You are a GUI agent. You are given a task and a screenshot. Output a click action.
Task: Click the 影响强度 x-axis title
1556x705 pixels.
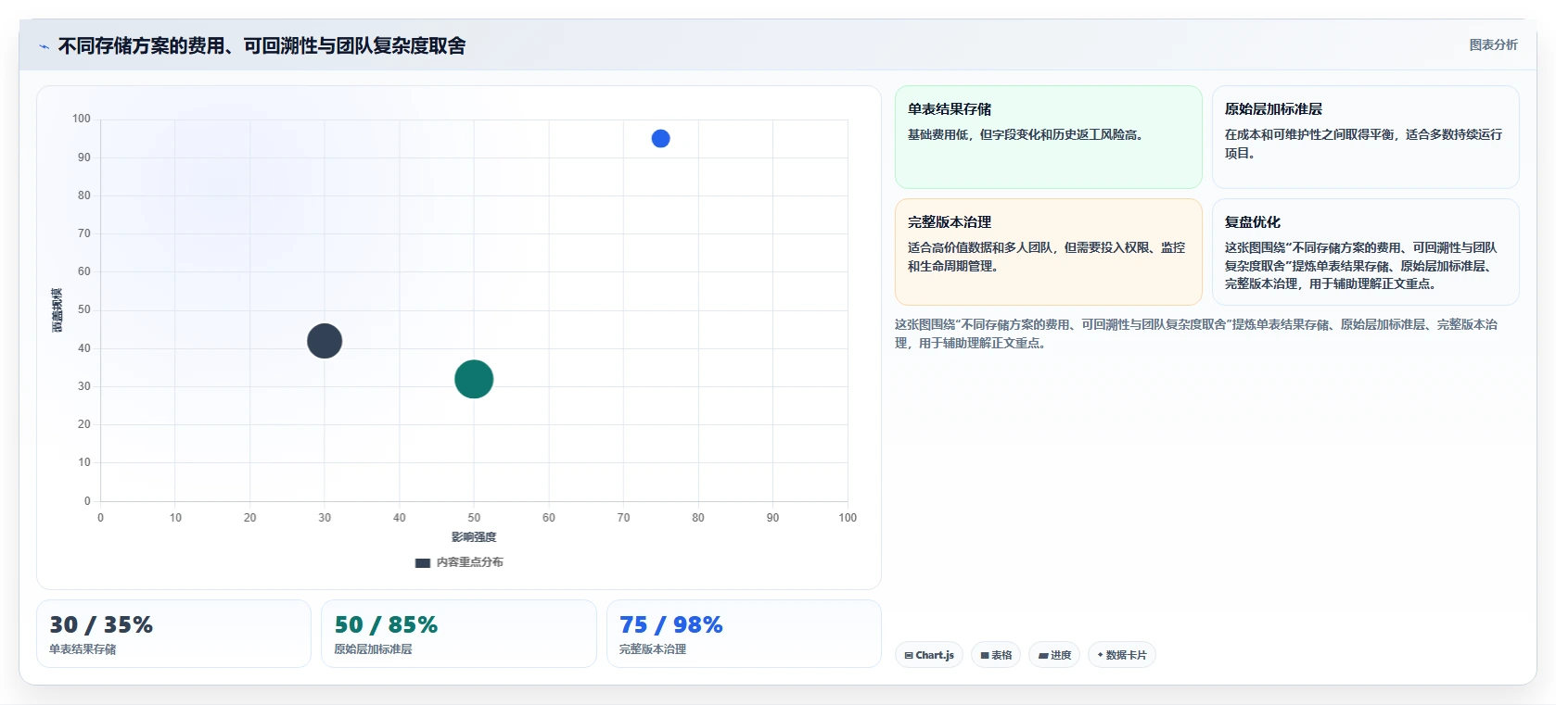point(474,537)
